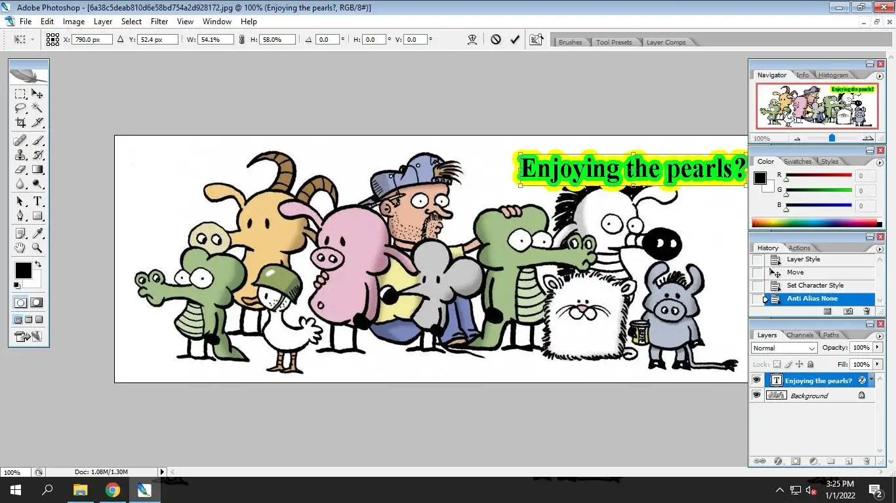
Task: Select the Path Selection tool
Action: point(20,201)
